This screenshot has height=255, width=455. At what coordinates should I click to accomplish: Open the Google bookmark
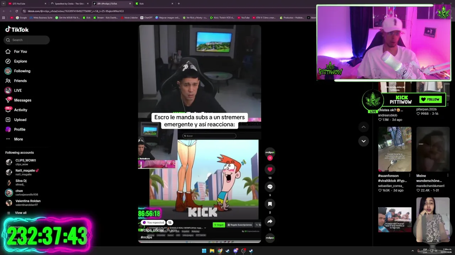(x=21, y=17)
